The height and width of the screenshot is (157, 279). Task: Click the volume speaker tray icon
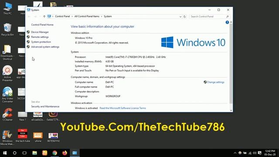pos(255,153)
